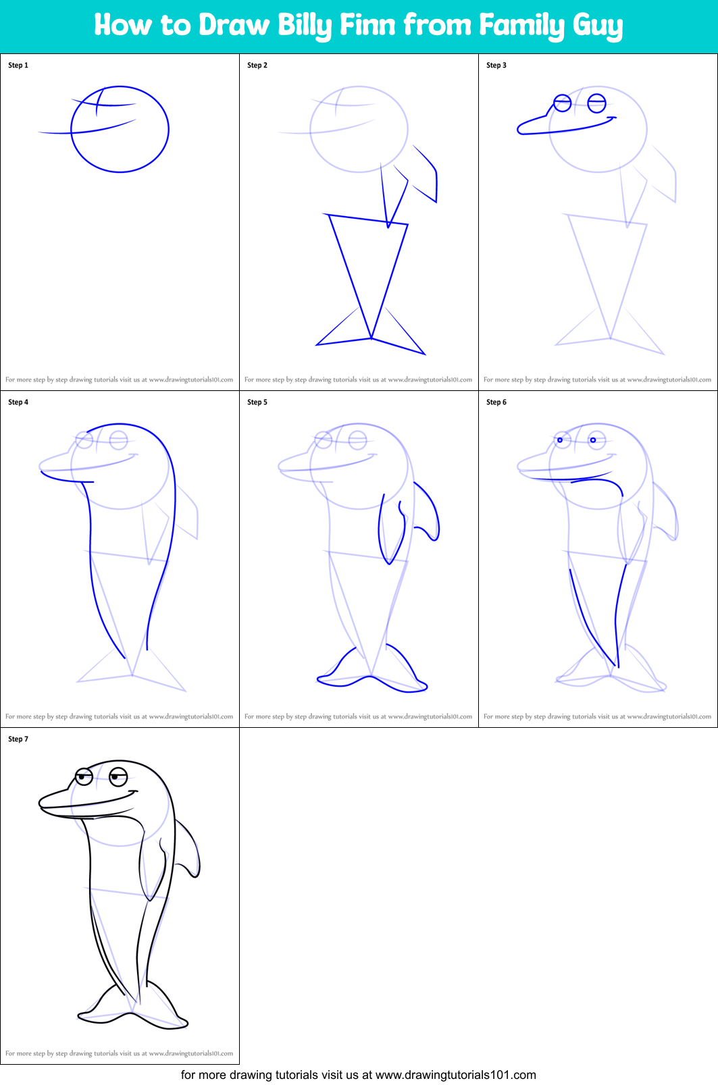Open the Step 4 dolphin body outline
This screenshot has height=1085, width=718.
click(120, 559)
